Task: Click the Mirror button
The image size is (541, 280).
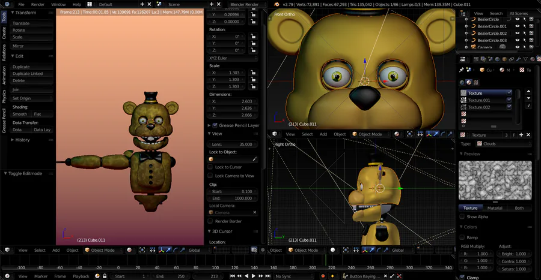Action: (32, 46)
